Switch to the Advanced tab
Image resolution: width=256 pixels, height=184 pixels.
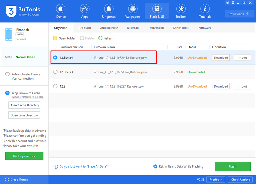pyautogui.click(x=157, y=28)
